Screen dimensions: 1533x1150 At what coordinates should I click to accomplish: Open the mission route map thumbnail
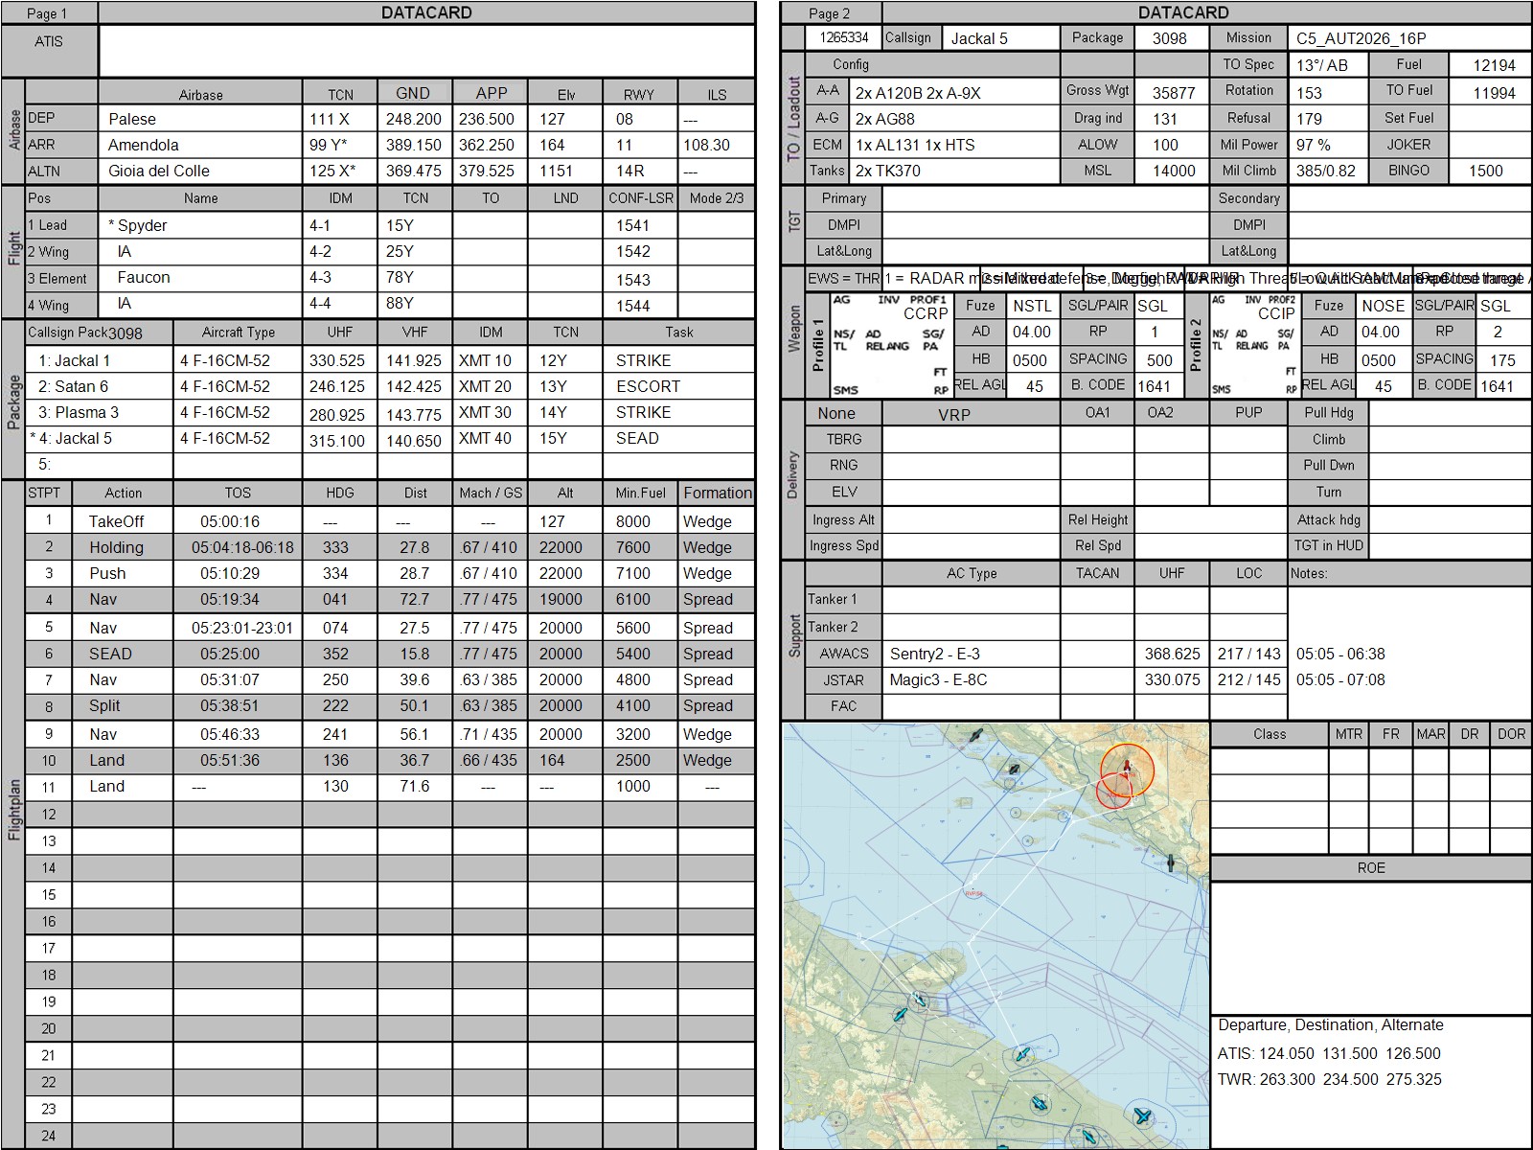(996, 935)
